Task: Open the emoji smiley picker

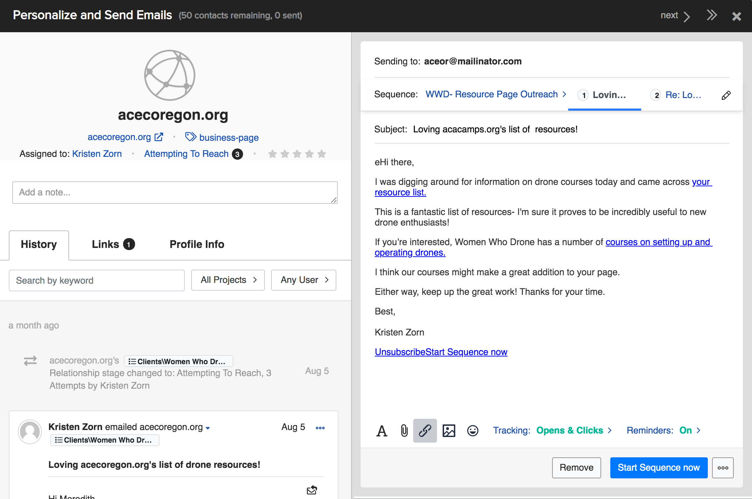Action: pyautogui.click(x=472, y=431)
